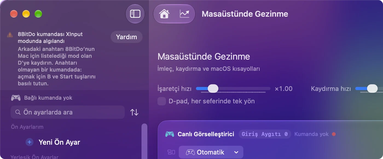383x159 pixels.
Task: Adjust the Kaydırma hızı slider
Action: pos(372,89)
